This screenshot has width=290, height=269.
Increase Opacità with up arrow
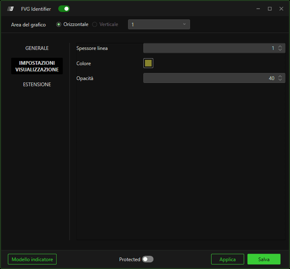[x=280, y=76]
